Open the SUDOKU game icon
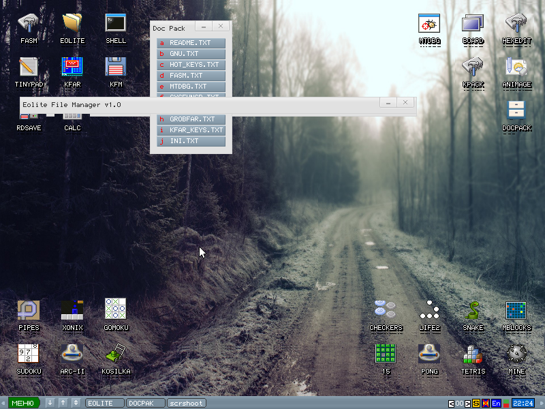The image size is (545, 409). coord(29,355)
